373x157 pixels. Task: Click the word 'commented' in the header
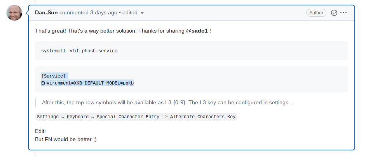(74, 12)
